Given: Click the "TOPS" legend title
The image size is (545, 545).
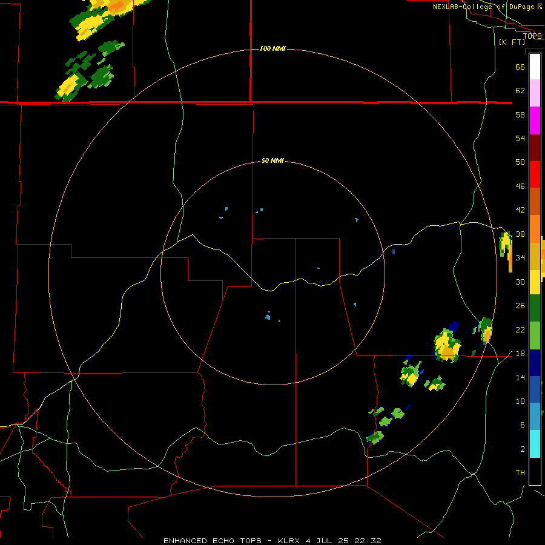Looking at the screenshot, I should pos(532,36).
